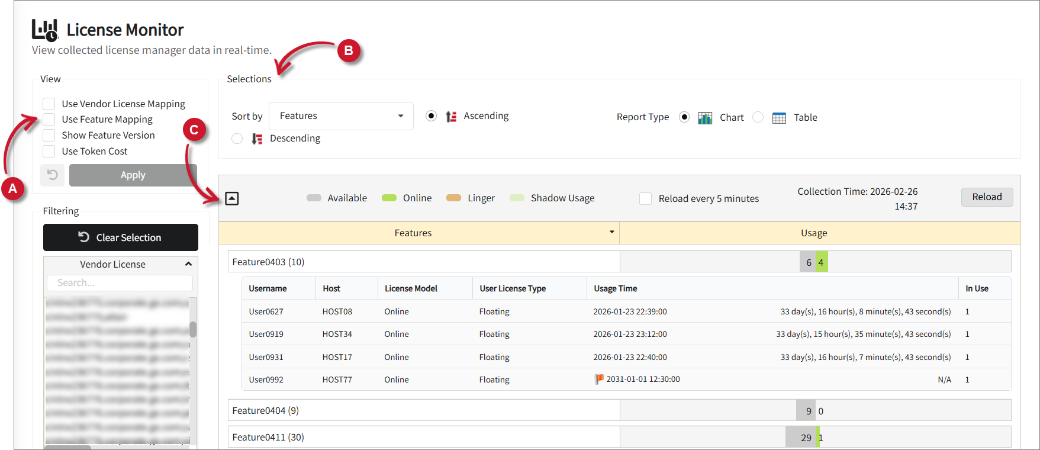Click the Shadow Usage legend swatch
The image size is (1040, 450).
click(x=517, y=198)
